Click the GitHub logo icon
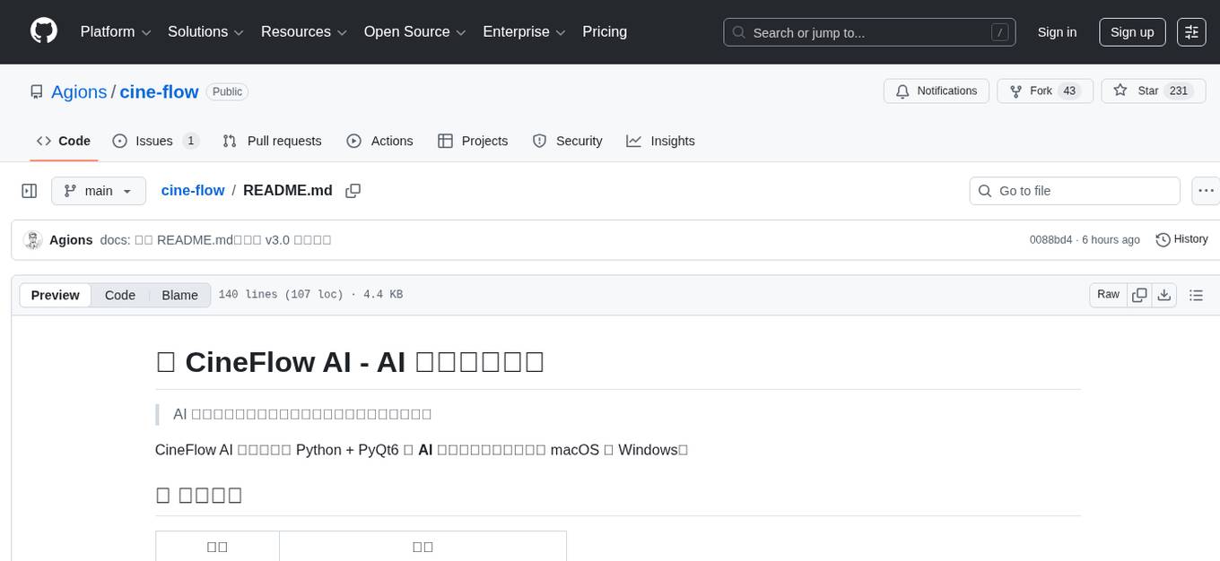The width and height of the screenshot is (1220, 561). pos(44,31)
